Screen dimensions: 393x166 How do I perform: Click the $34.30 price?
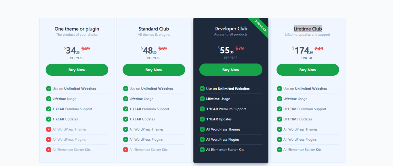(x=72, y=51)
